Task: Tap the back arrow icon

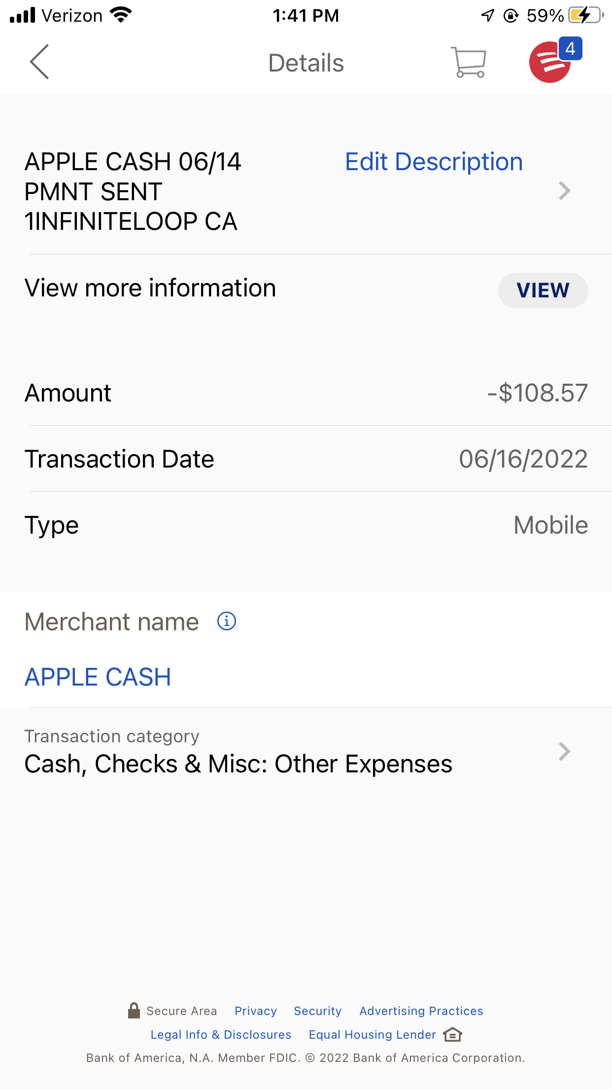Action: pyautogui.click(x=39, y=62)
